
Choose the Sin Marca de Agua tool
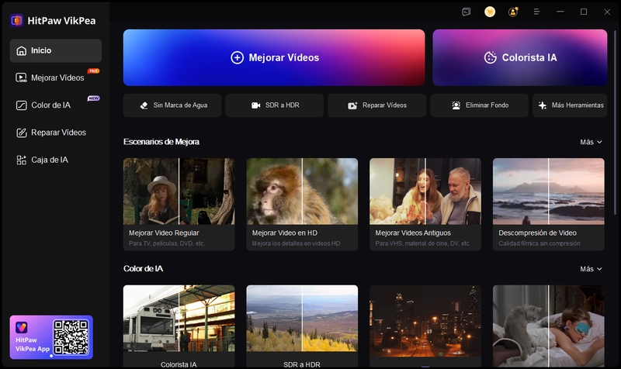[172, 105]
